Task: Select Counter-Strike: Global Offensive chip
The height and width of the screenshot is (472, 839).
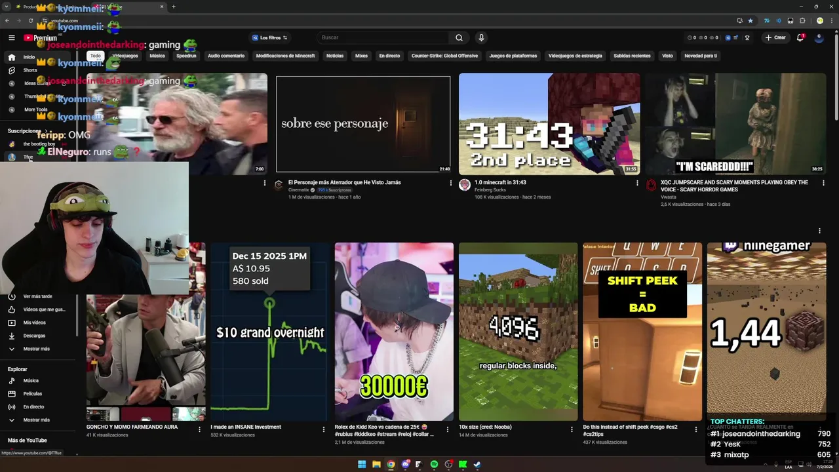Action: (444, 56)
